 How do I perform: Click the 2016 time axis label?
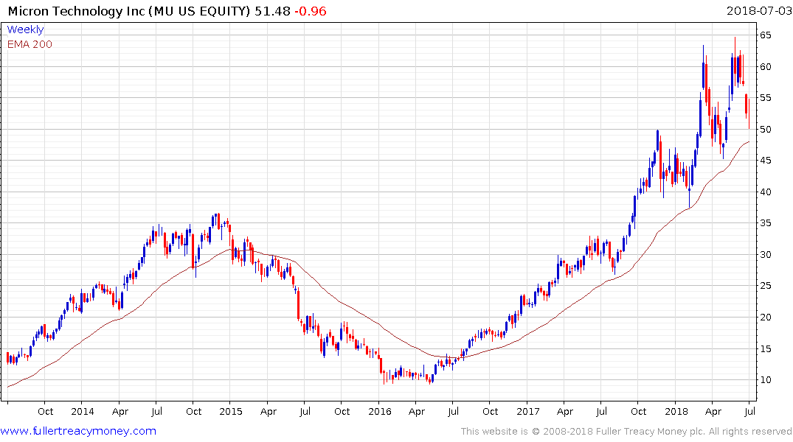click(380, 412)
